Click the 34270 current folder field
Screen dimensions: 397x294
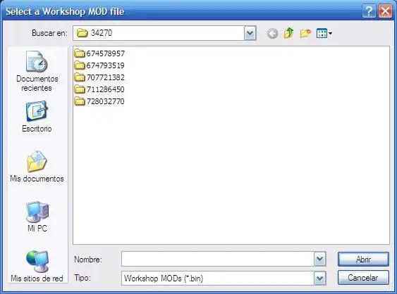159,33
